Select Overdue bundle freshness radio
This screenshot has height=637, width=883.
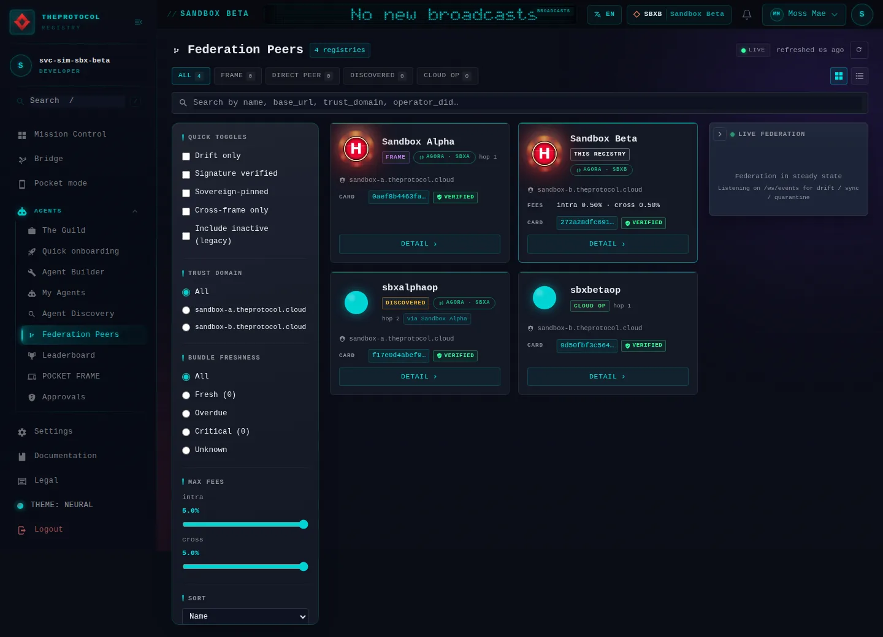[186, 413]
